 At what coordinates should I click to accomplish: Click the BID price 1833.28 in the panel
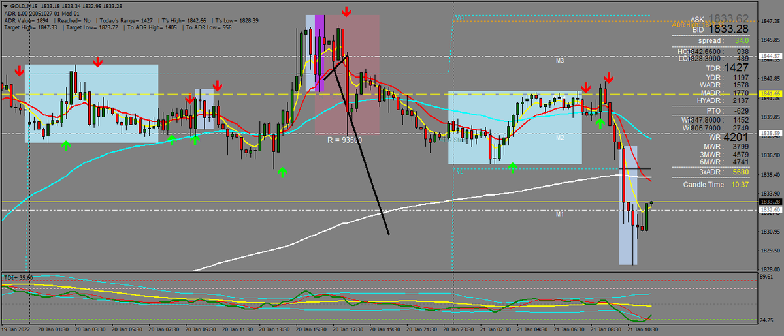tap(730, 29)
